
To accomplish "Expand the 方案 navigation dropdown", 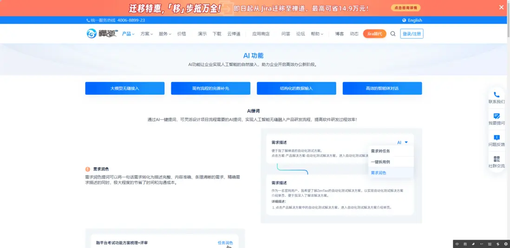I will coord(146,33).
